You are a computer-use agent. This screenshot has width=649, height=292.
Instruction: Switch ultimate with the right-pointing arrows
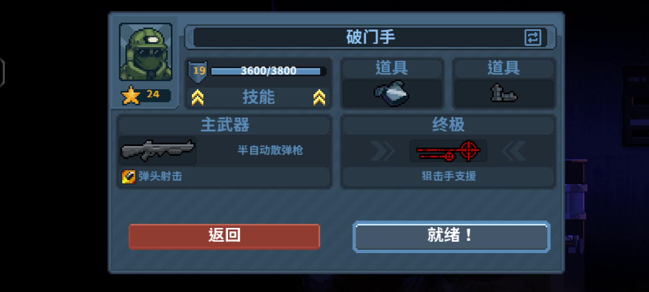click(383, 151)
